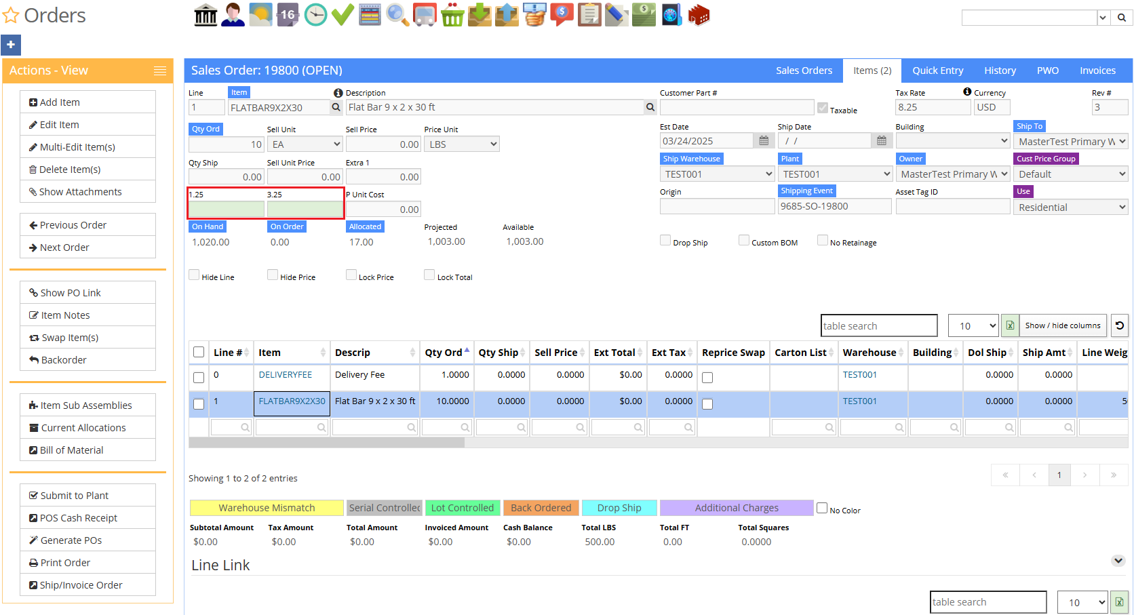The image size is (1134, 615).
Task: Click the bus icon in toolbar
Action: [425, 15]
